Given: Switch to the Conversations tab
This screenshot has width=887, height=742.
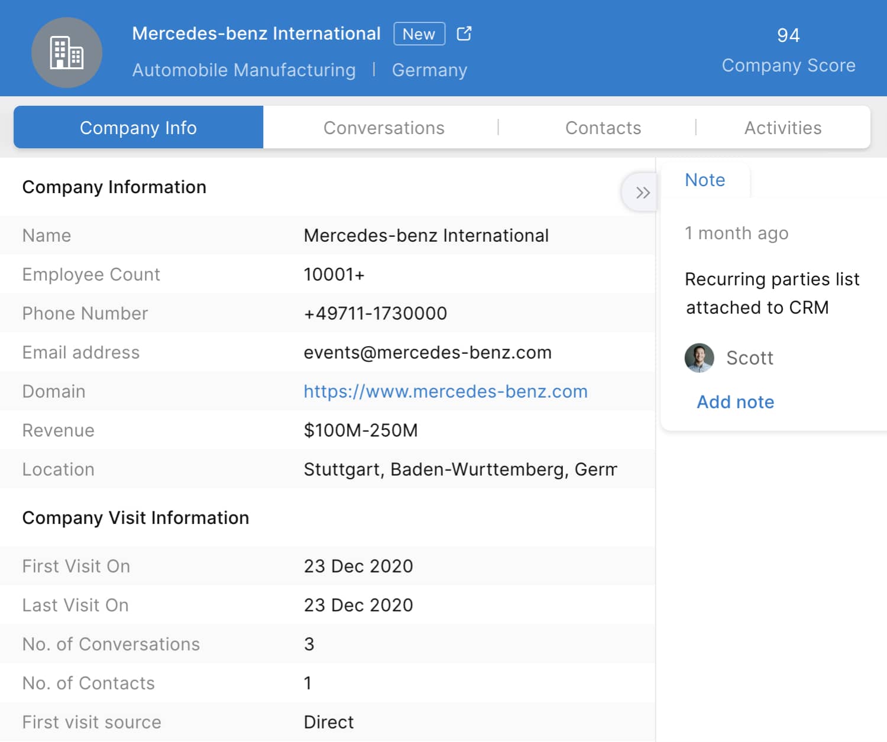Looking at the screenshot, I should (x=383, y=128).
